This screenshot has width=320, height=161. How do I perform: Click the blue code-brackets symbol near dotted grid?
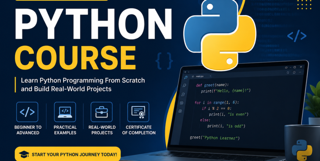pos(297,36)
